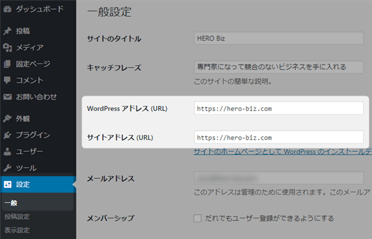Click the このアドレスは管理のために description text
Screen dimensions: 372x239
coord(282,192)
